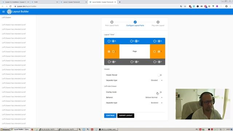Jump to the Play with Layout step
The height and width of the screenshot is (131, 233).
click(x=158, y=23)
